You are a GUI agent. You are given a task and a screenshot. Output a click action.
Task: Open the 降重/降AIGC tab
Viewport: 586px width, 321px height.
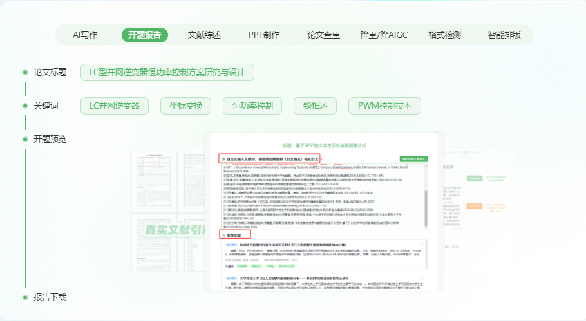[x=384, y=35]
